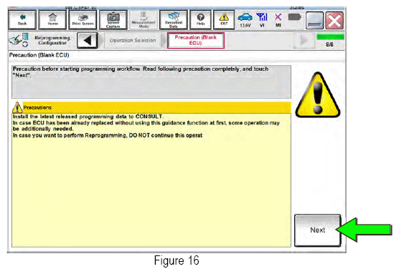Minimize the CONSULT window
Viewport: 399px width, 274px height.
point(314,20)
